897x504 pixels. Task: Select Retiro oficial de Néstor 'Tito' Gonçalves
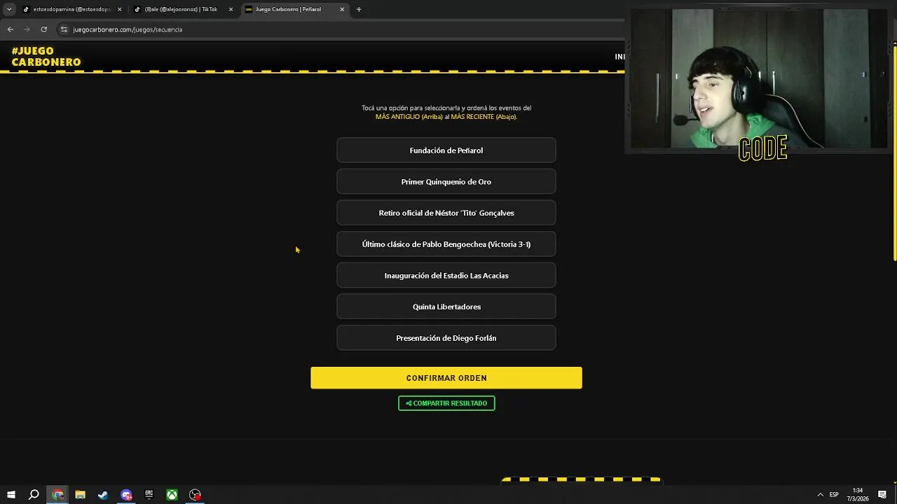[446, 213]
